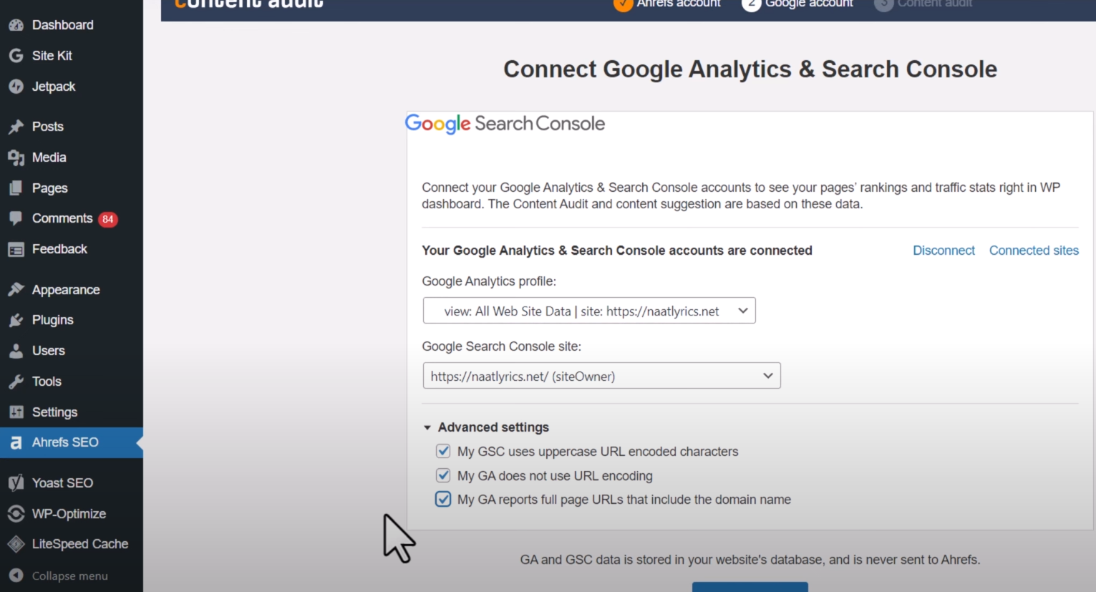Click the WP-Optimize icon in sidebar

click(16, 514)
